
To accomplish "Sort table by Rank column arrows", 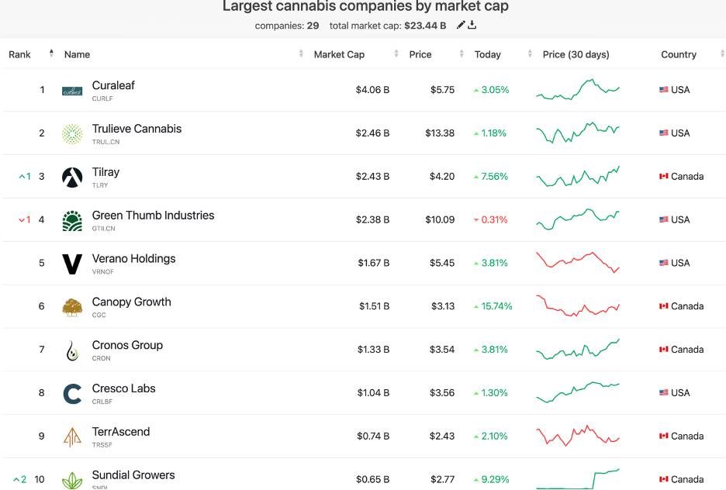I will coord(51,53).
